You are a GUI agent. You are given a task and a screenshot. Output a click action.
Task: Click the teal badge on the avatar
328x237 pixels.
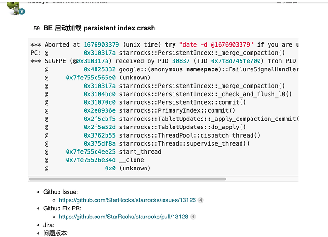22,11
